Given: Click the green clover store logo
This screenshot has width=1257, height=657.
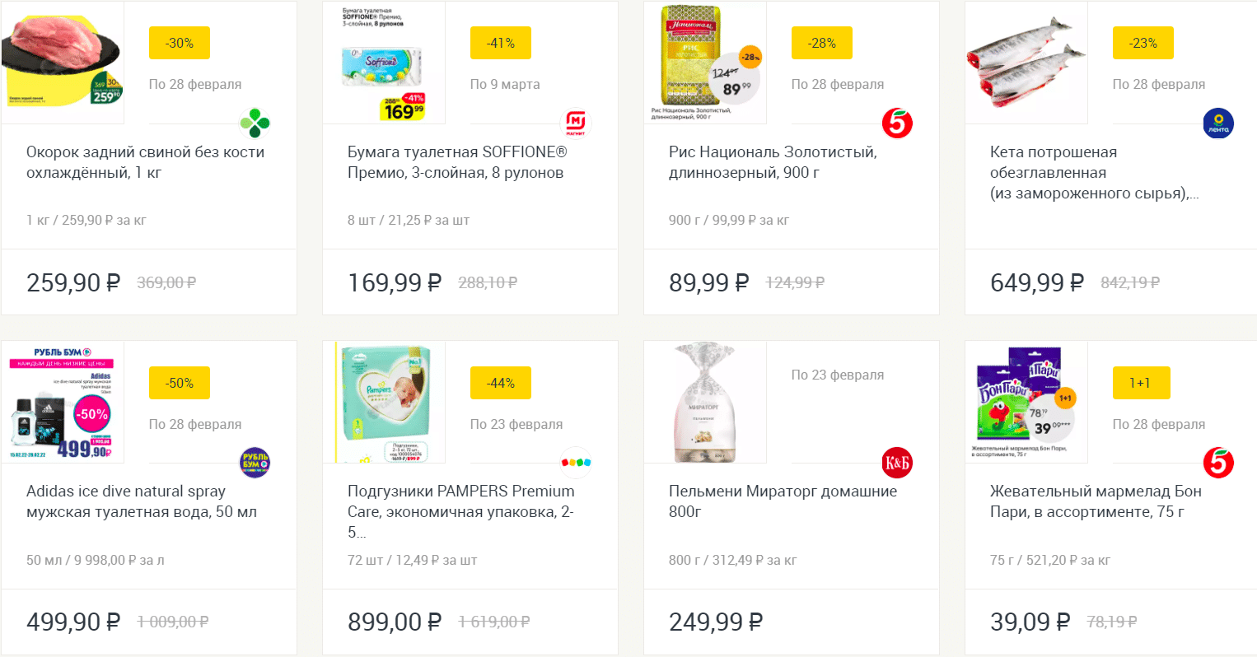Looking at the screenshot, I should pos(255,123).
